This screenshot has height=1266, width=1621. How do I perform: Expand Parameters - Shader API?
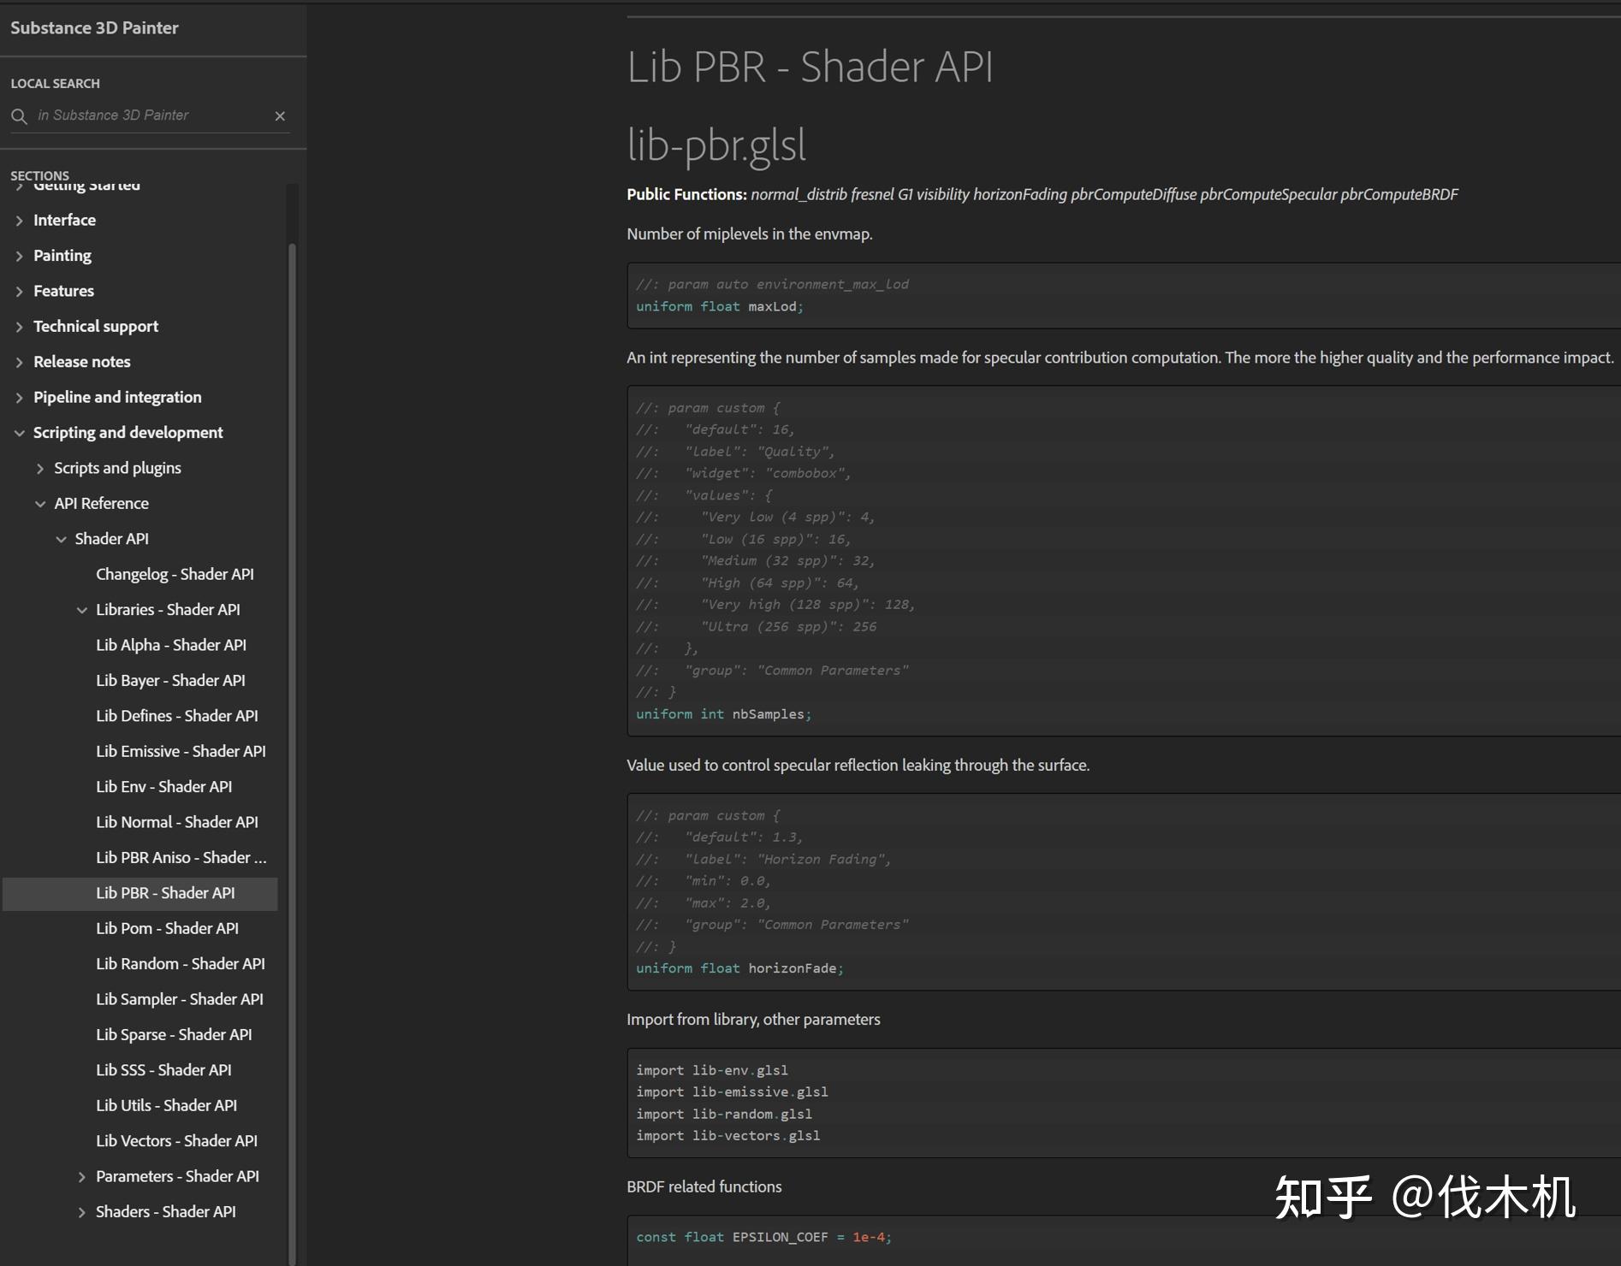[81, 1176]
